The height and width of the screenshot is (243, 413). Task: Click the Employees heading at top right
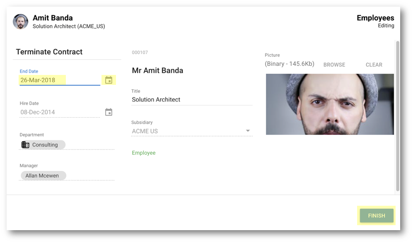coord(375,18)
